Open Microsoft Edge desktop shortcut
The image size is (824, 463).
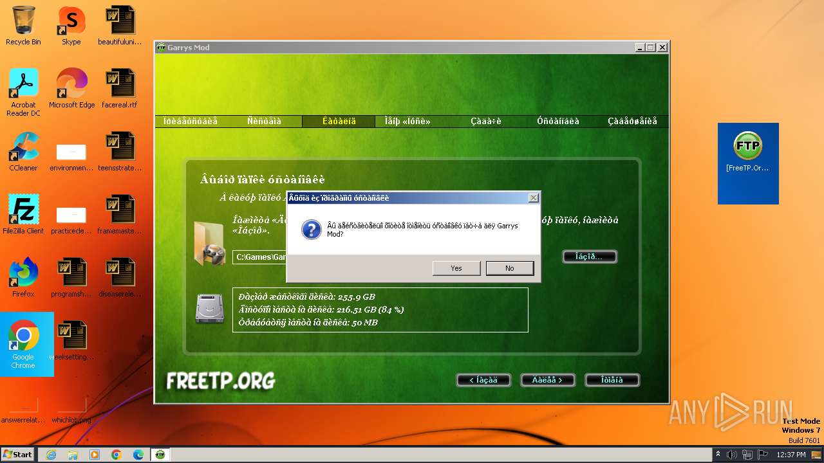pyautogui.click(x=71, y=89)
